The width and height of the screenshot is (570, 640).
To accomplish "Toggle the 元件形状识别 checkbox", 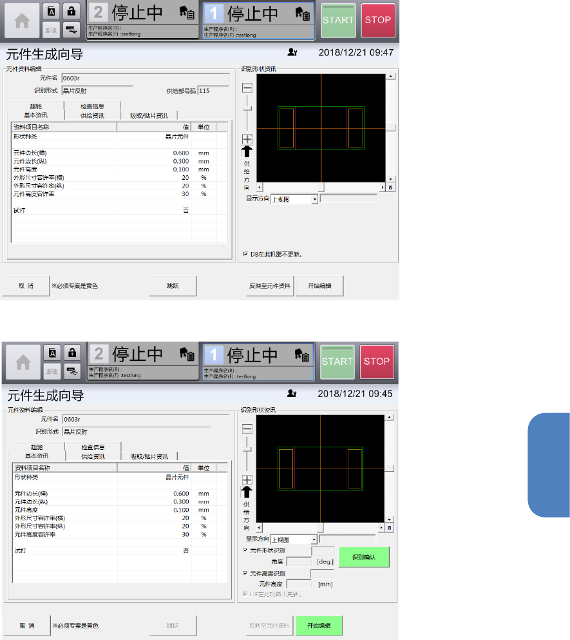I will click(x=245, y=550).
